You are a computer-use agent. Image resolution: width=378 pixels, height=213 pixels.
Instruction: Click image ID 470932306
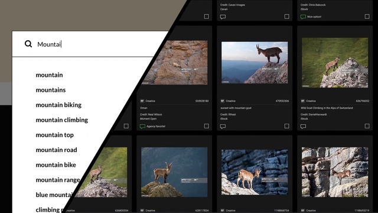click(282, 101)
